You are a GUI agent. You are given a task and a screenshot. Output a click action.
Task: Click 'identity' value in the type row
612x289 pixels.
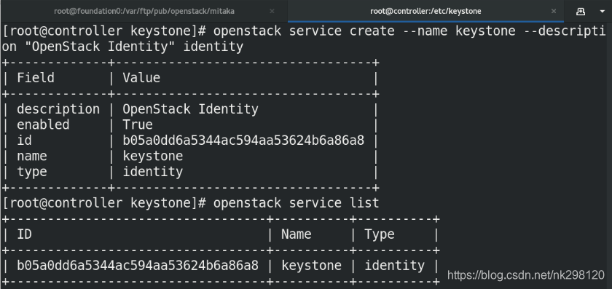pos(152,172)
